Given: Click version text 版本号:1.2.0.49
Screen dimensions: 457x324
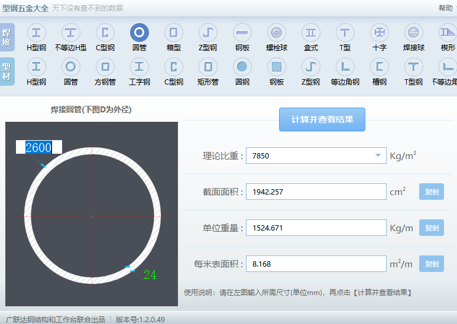Looking at the screenshot, I should pos(140,320).
